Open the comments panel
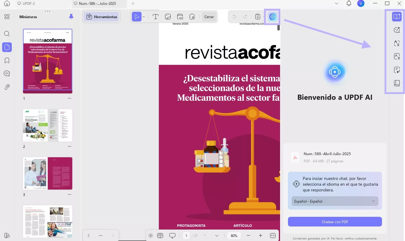 pos(7,74)
